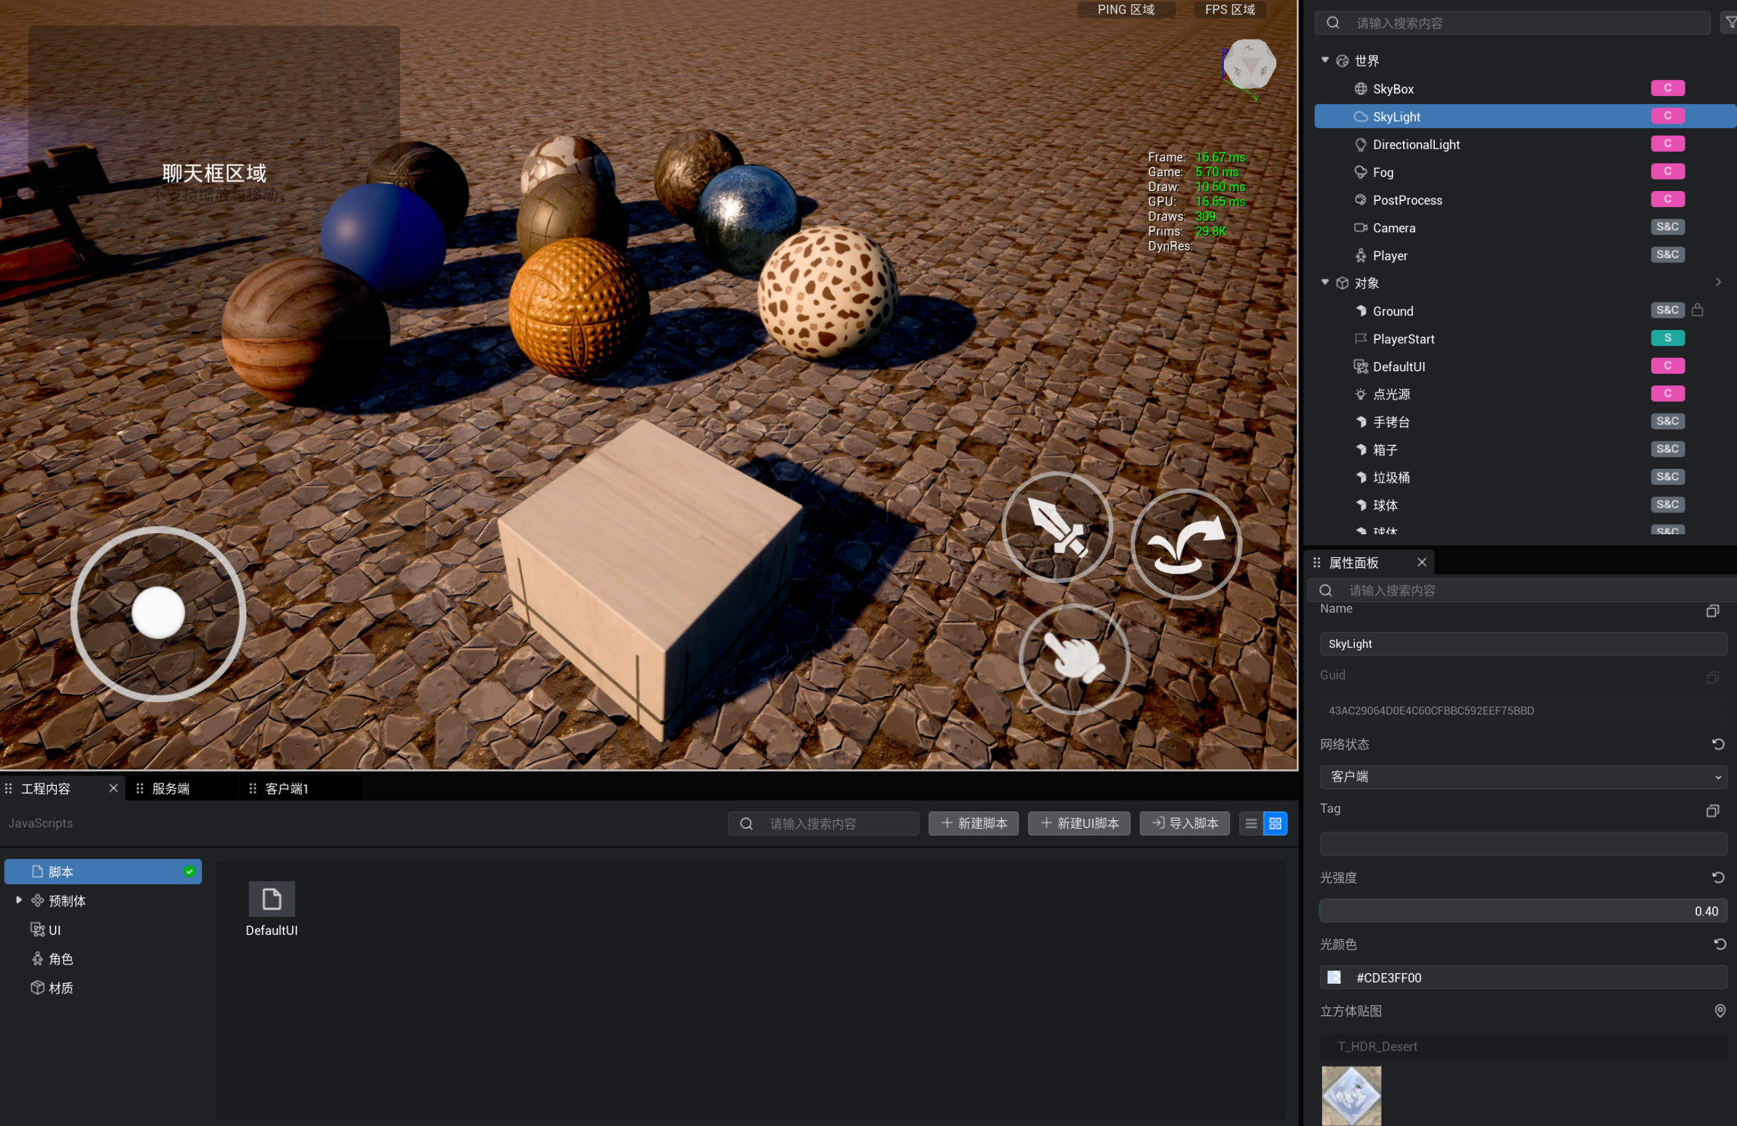
Task: Toggle the S&C badge on Player
Action: tap(1668, 254)
